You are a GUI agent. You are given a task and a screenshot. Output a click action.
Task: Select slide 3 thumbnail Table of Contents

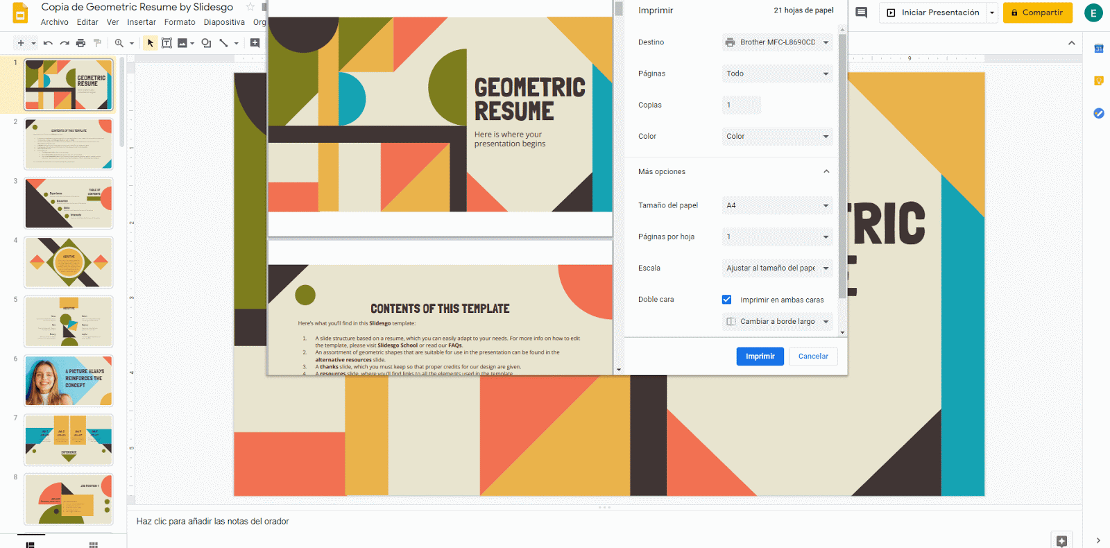(69, 203)
